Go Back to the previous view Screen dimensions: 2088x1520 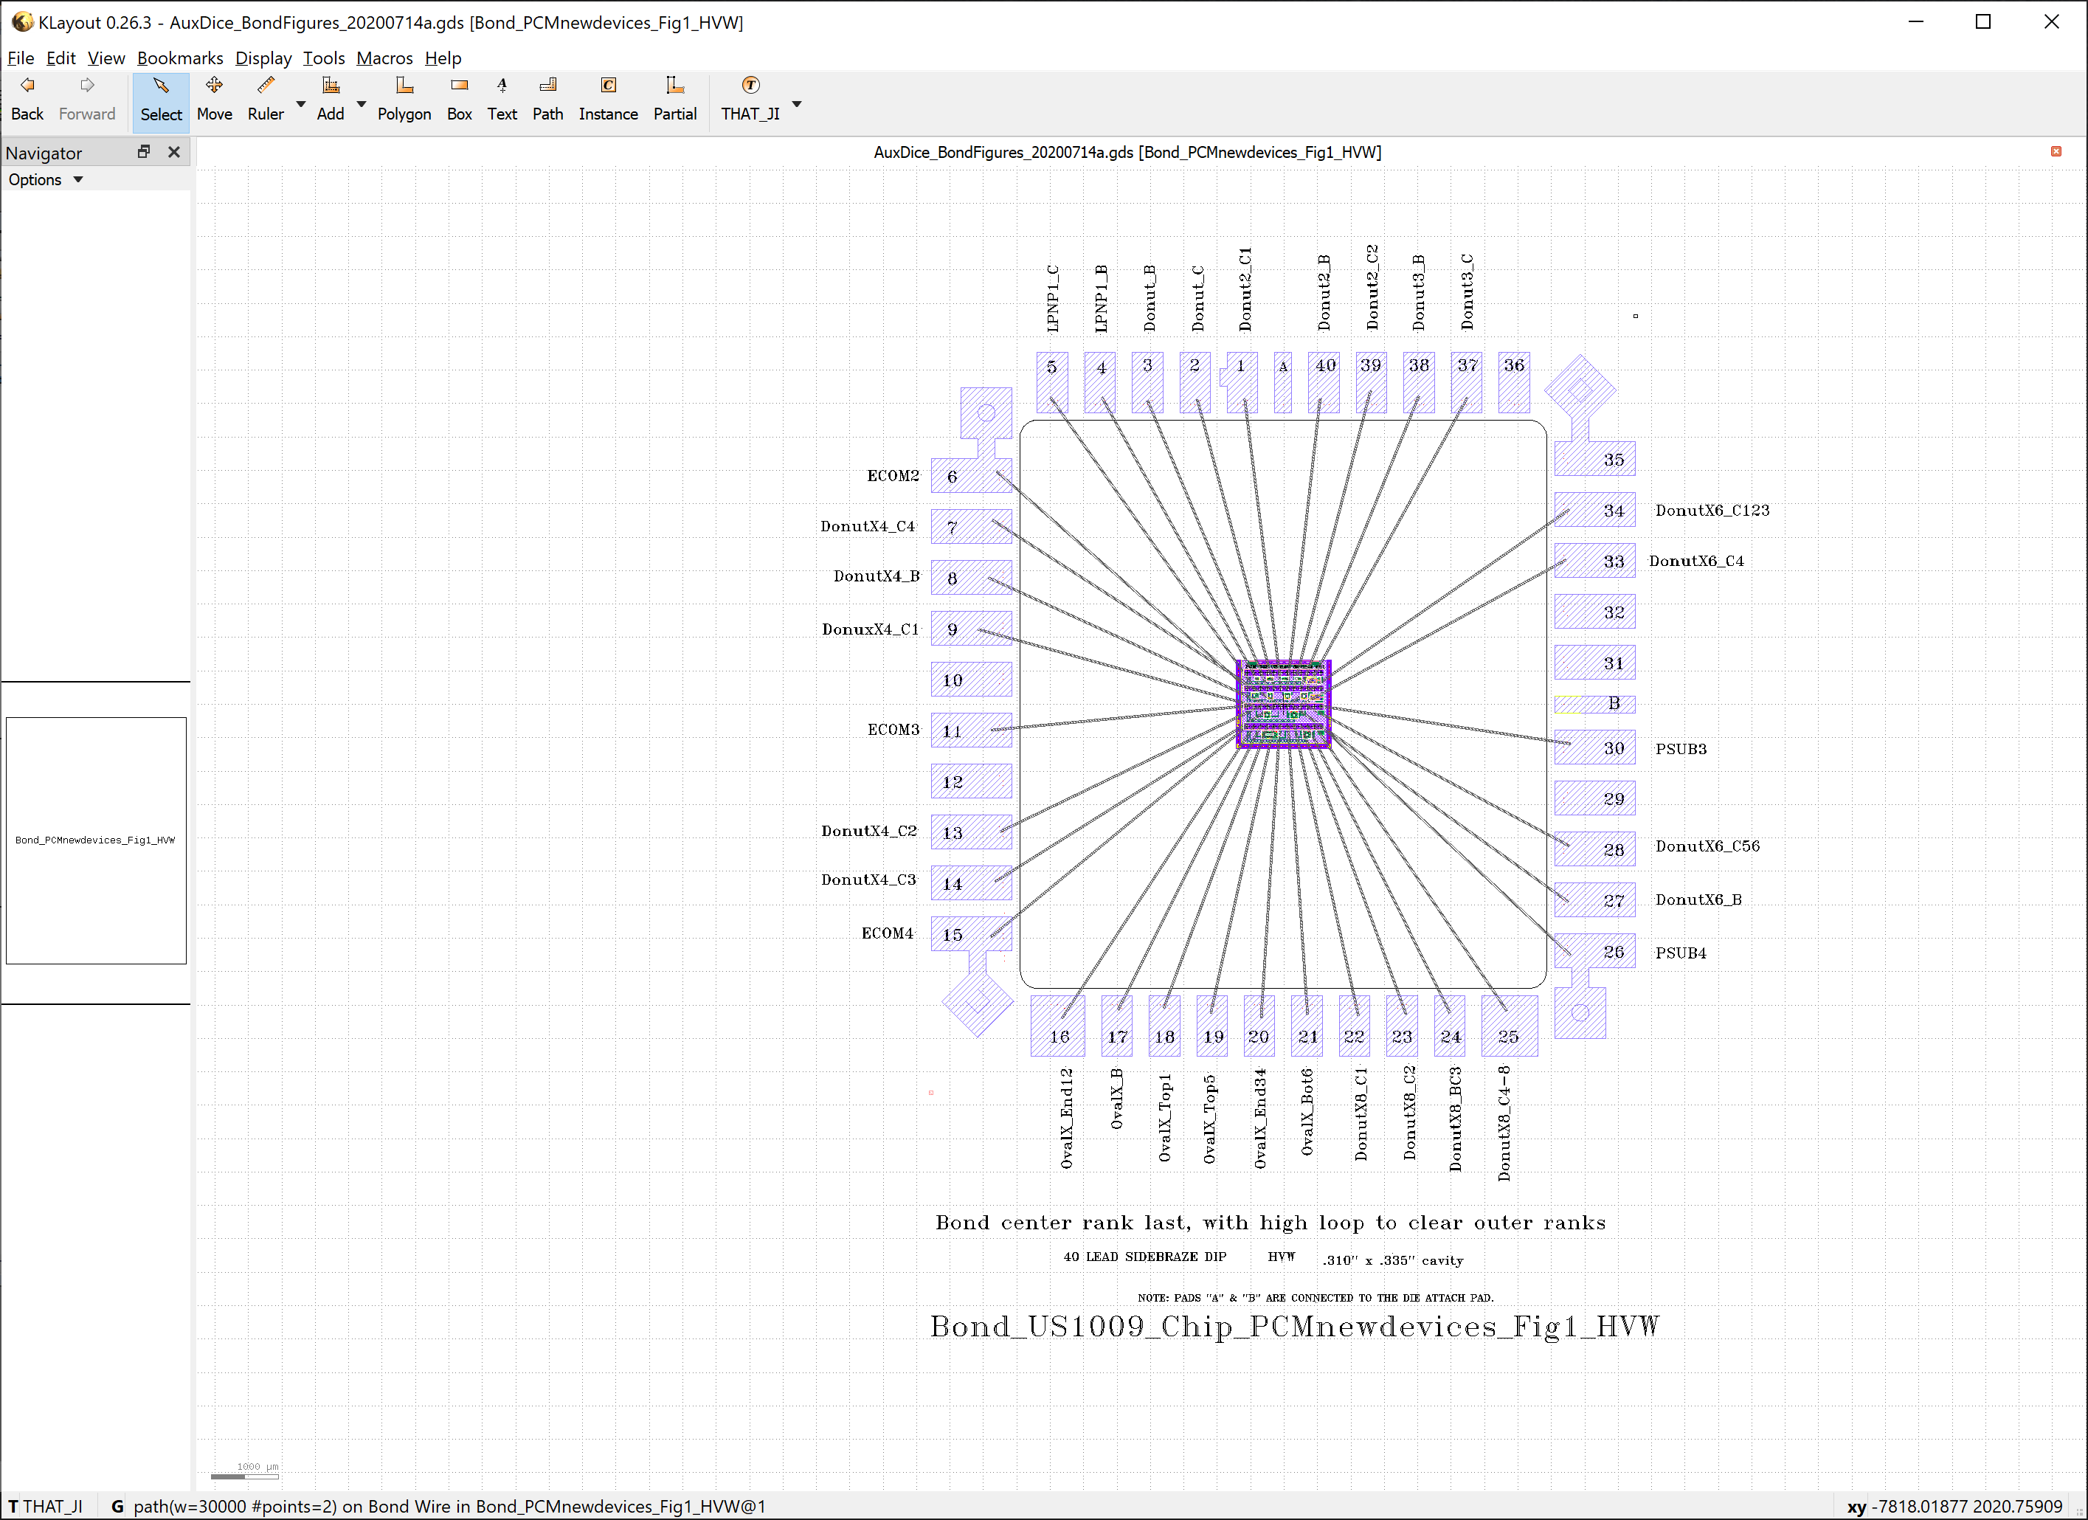[x=27, y=99]
